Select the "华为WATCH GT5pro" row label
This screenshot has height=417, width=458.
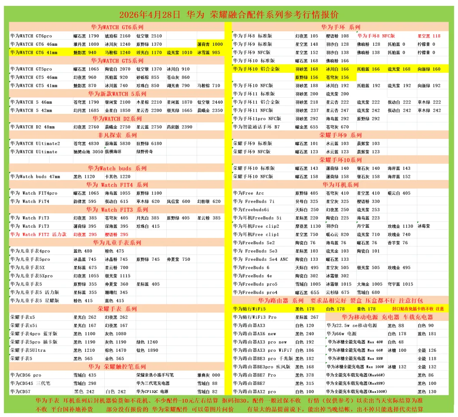[31, 69]
